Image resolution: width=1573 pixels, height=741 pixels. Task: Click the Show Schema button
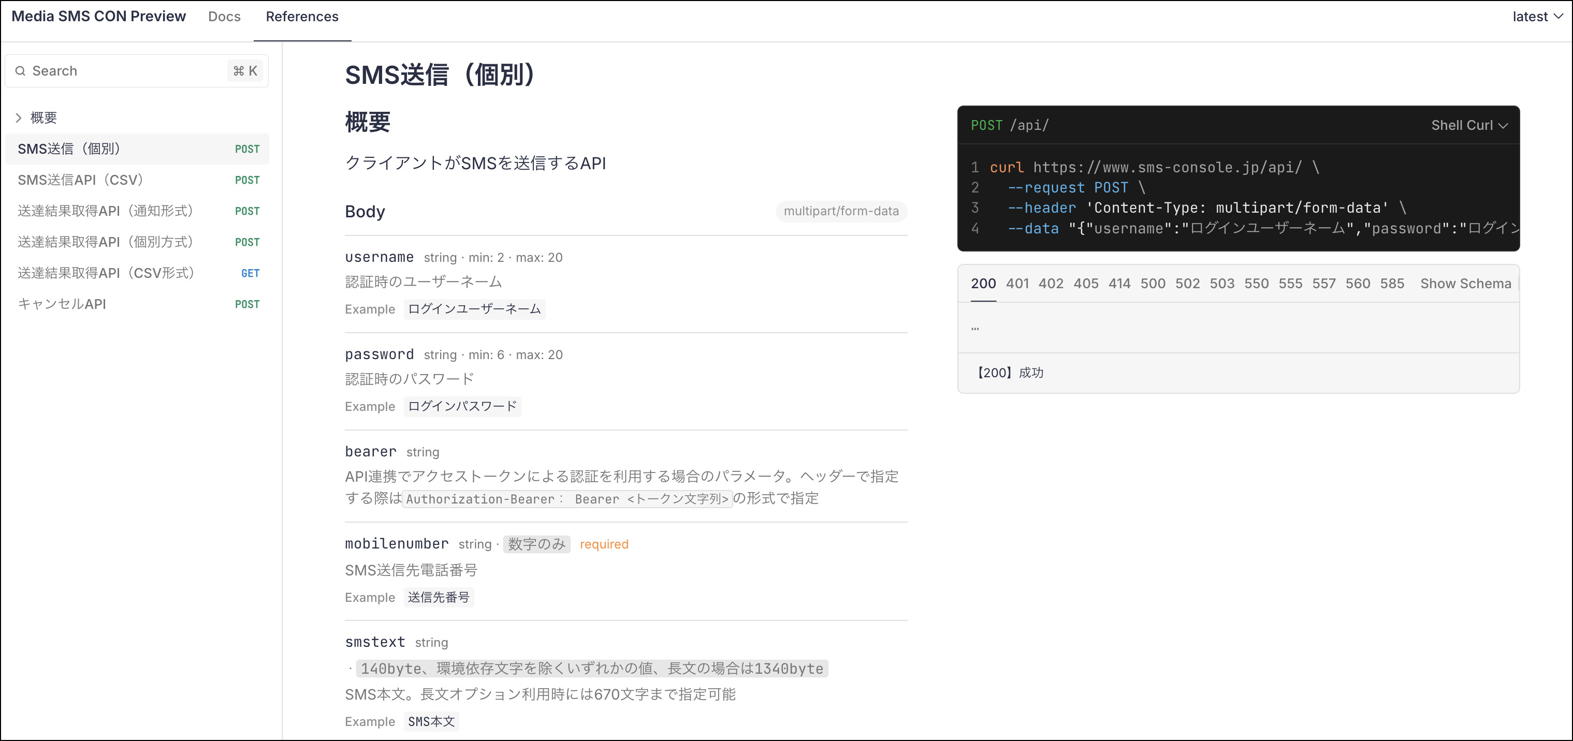pos(1465,284)
